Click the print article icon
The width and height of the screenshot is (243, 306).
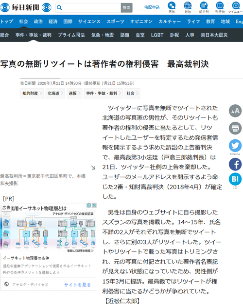235,128
